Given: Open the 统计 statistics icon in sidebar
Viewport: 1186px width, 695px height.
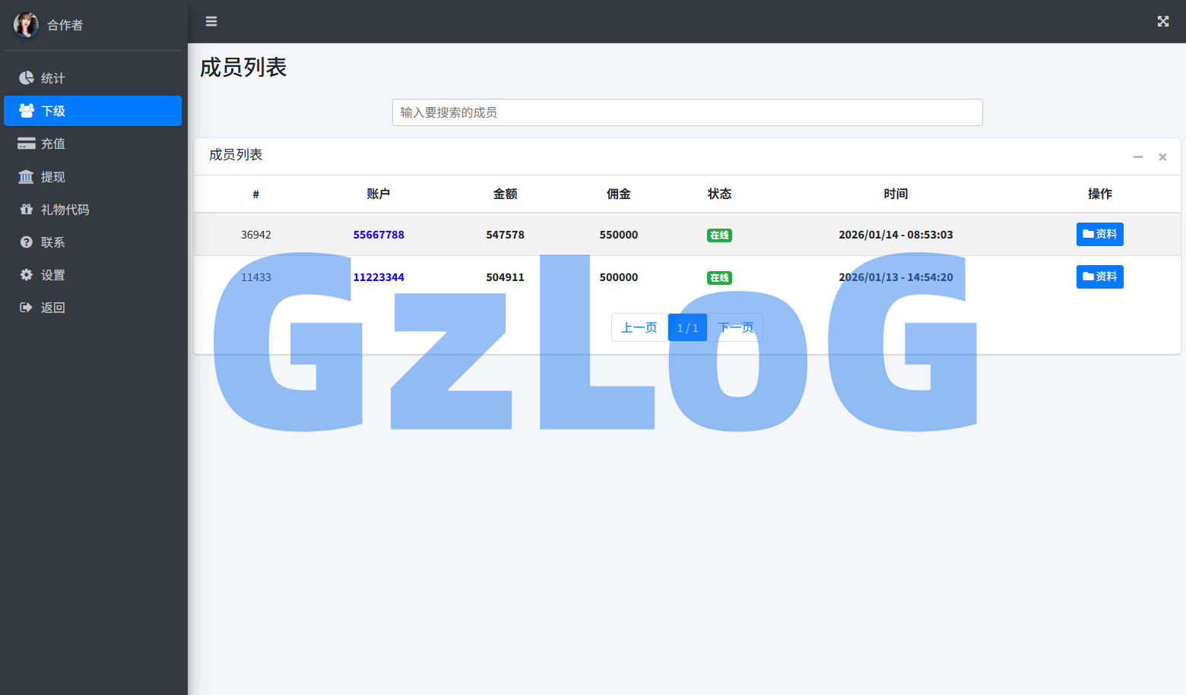Looking at the screenshot, I should pos(25,77).
